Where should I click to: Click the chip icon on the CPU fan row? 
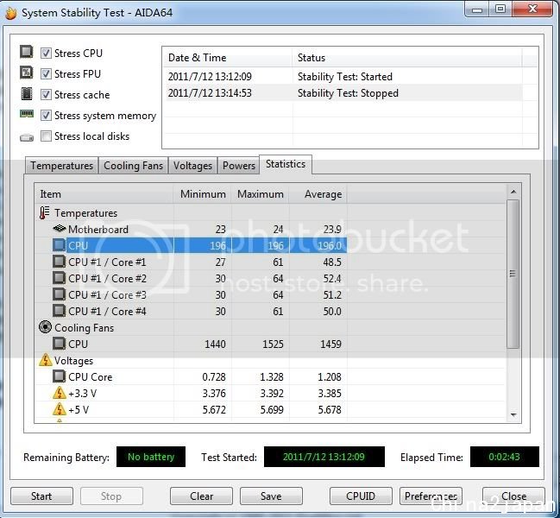point(59,344)
